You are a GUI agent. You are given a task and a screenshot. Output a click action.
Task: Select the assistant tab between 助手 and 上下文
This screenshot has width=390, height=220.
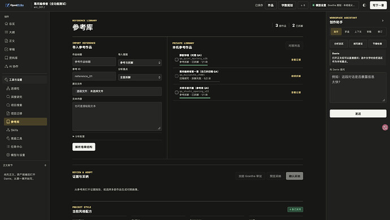coord(347,32)
